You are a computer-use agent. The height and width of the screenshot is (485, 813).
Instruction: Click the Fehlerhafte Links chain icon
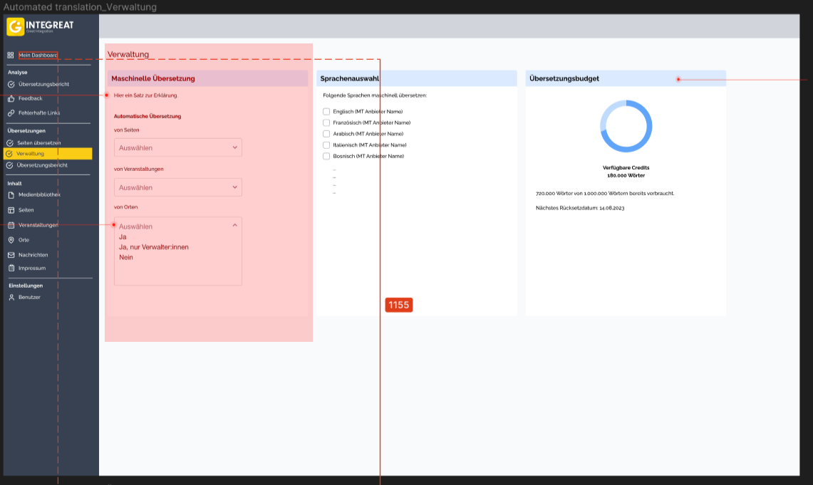pos(11,113)
